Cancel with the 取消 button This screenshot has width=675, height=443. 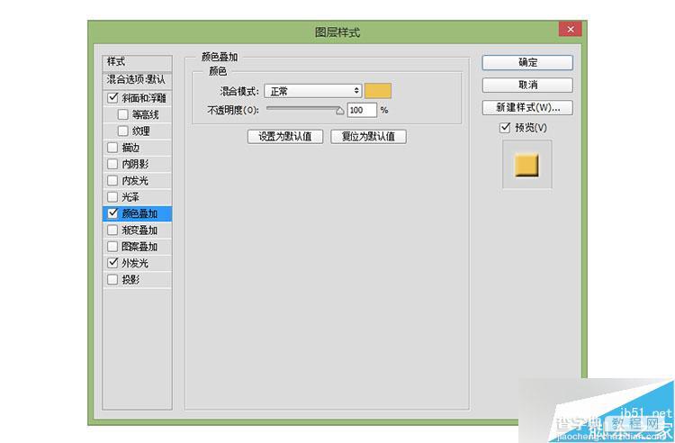coord(527,85)
